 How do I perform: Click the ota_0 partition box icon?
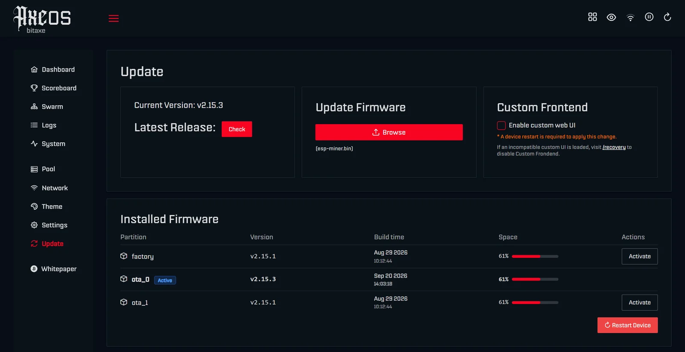(x=124, y=279)
